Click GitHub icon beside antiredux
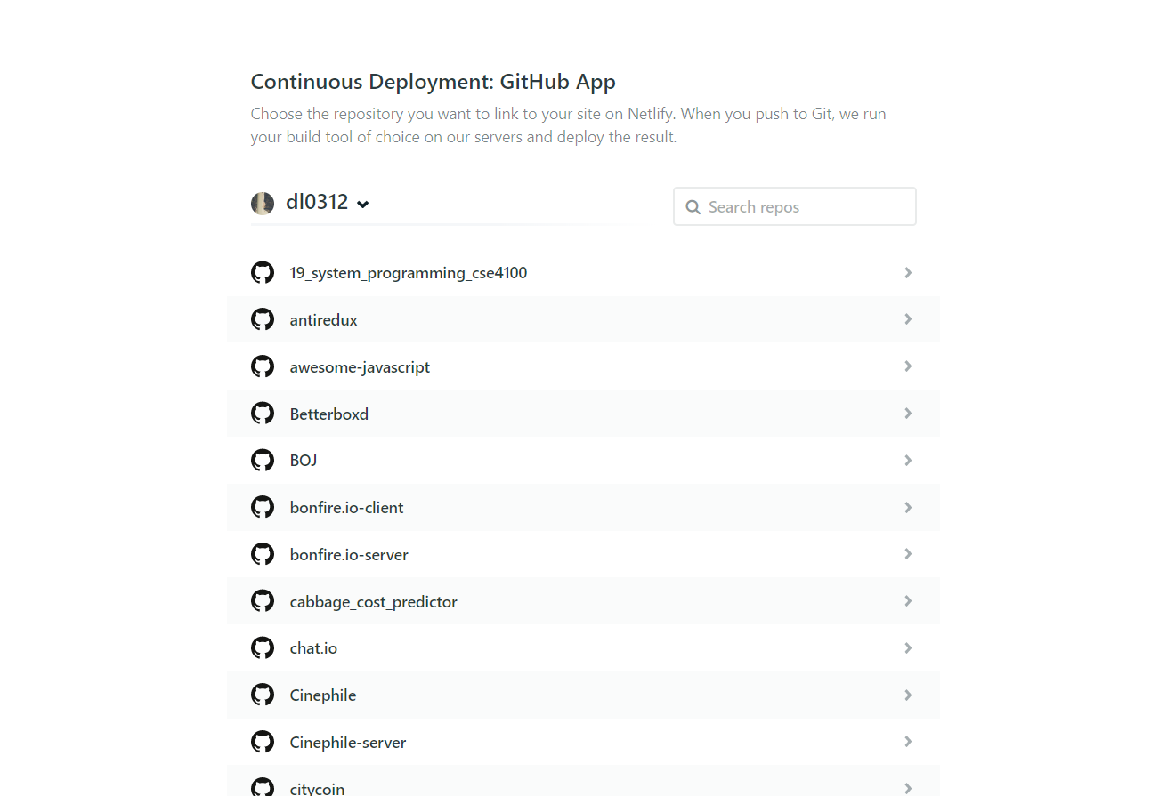This screenshot has width=1167, height=796. [x=263, y=319]
